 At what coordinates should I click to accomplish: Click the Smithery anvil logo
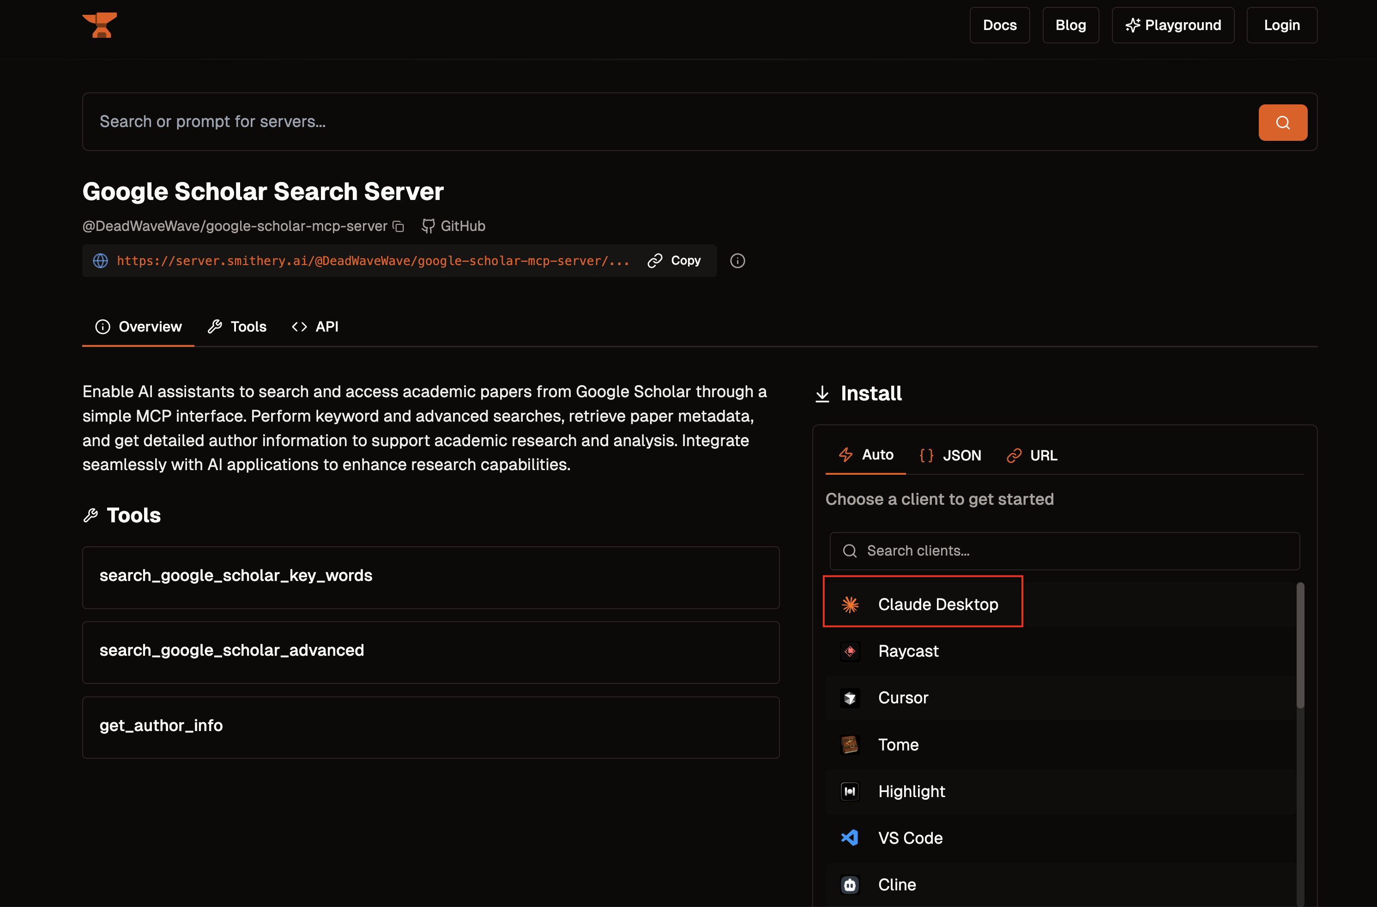point(100,25)
